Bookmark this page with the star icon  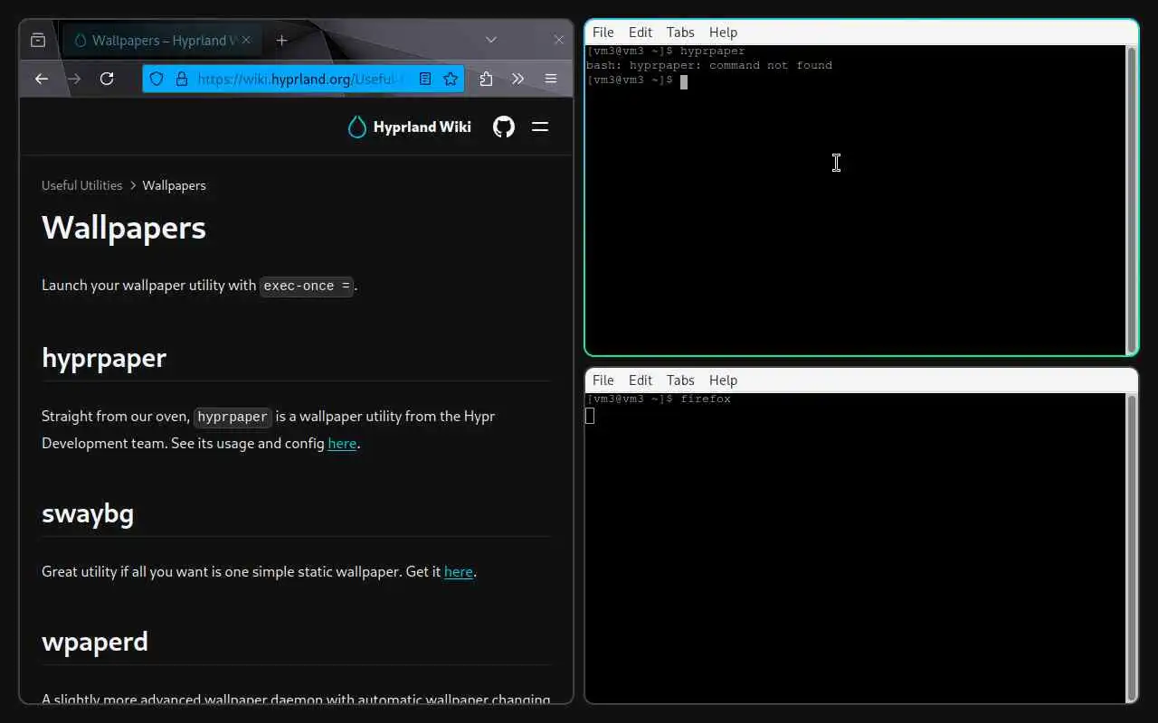click(x=451, y=79)
